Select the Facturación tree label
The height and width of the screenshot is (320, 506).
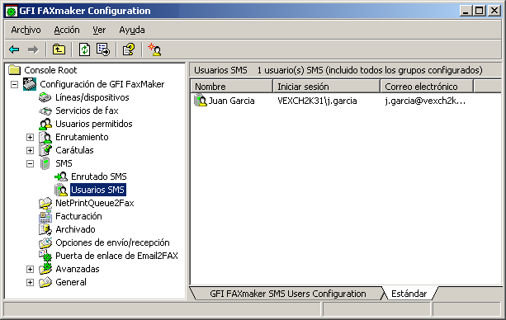pyautogui.click(x=78, y=216)
